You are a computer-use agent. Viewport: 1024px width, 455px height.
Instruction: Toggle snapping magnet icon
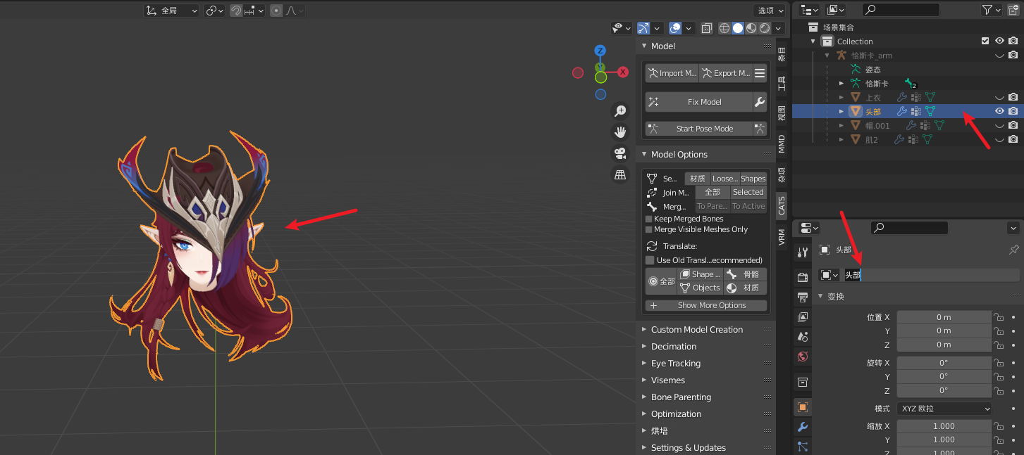pyautogui.click(x=236, y=11)
